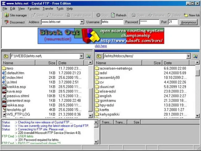This screenshot has height=151, width=201.
Task: Open the Transfer queue
Action: [79, 15]
